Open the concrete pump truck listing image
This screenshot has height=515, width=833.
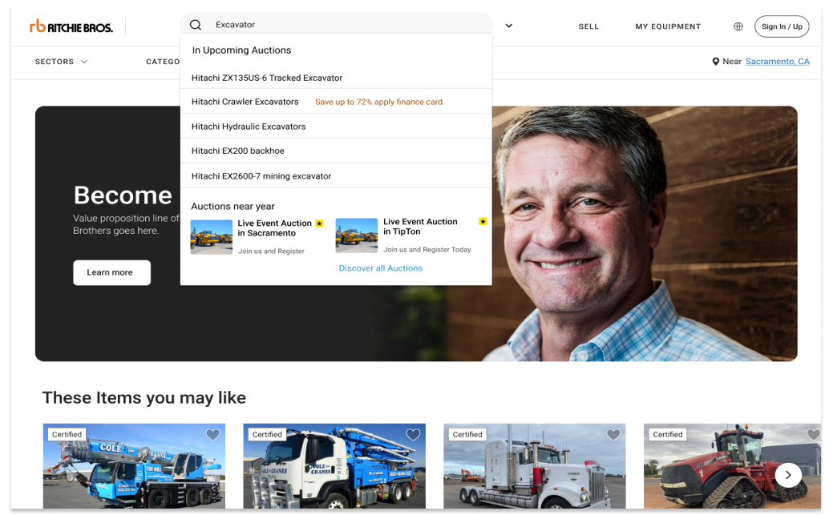click(334, 466)
